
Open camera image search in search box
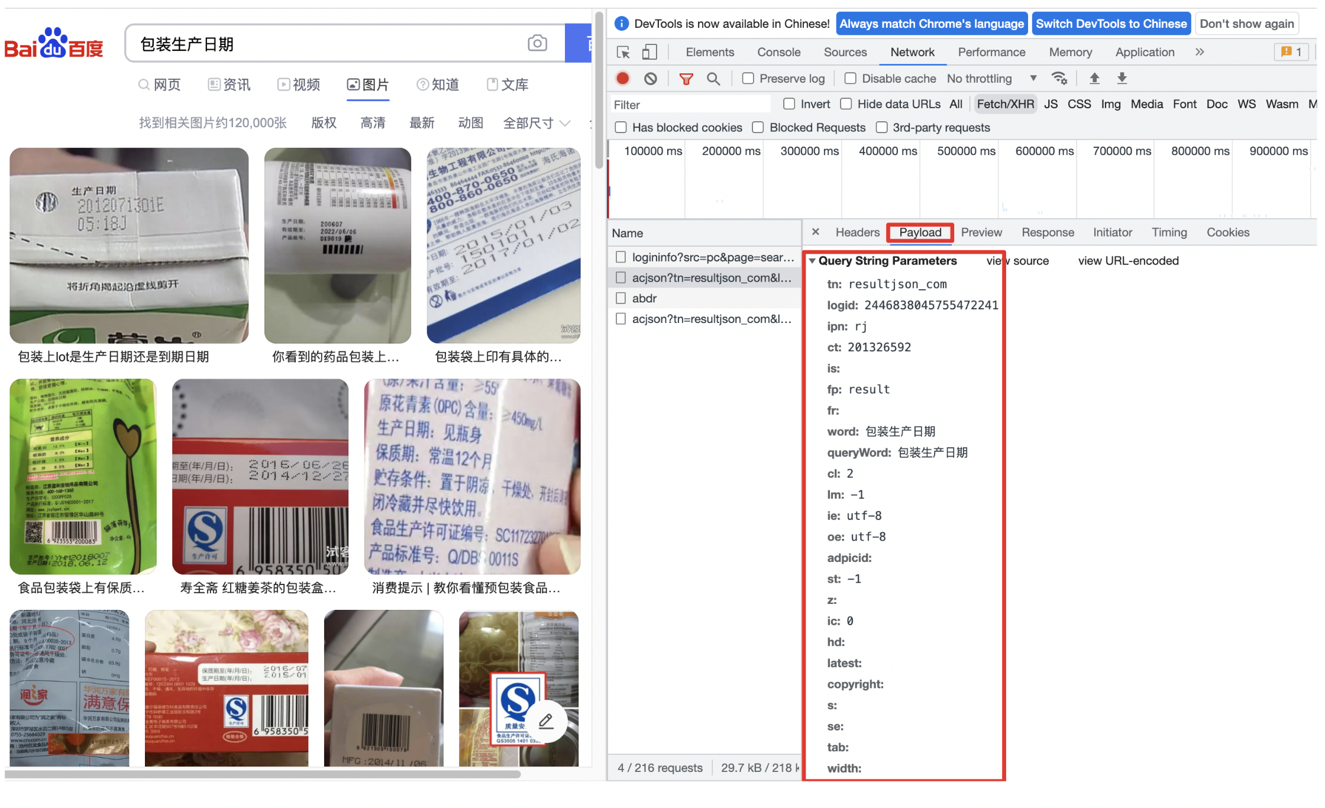pyautogui.click(x=537, y=43)
